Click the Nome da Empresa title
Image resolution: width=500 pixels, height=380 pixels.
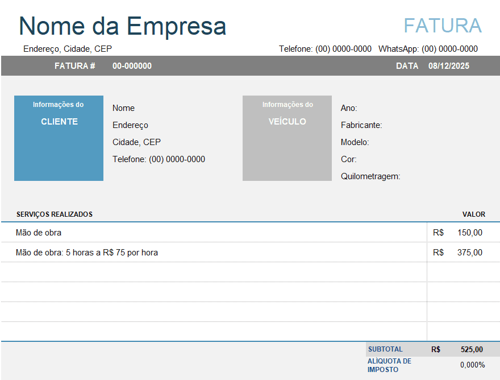(x=122, y=26)
